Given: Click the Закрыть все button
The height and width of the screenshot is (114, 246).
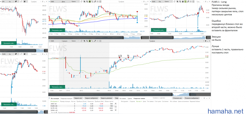Looking at the screenshot, I should click(x=78, y=98).
